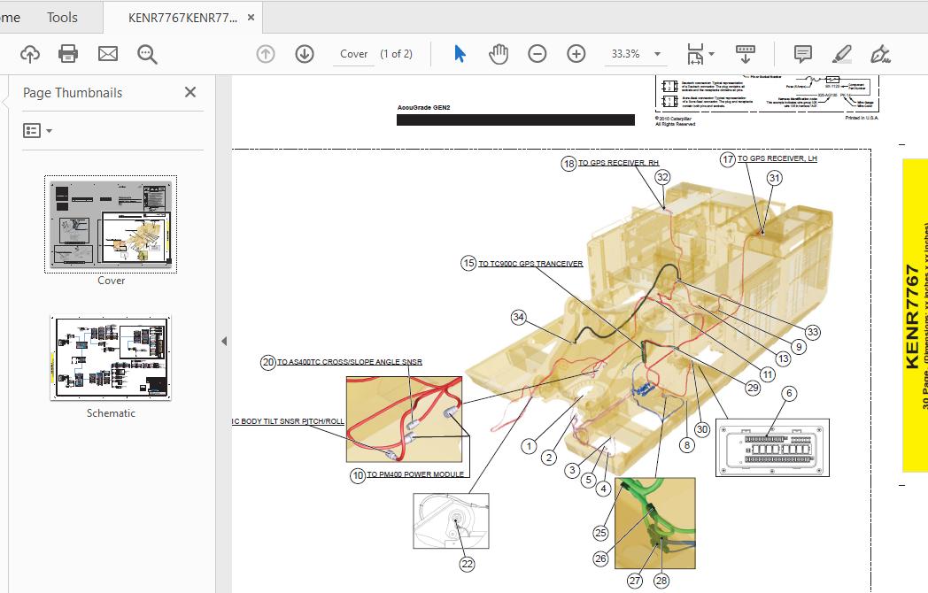Print the document using printer icon
Viewport: 928px width, 593px height.
click(68, 54)
